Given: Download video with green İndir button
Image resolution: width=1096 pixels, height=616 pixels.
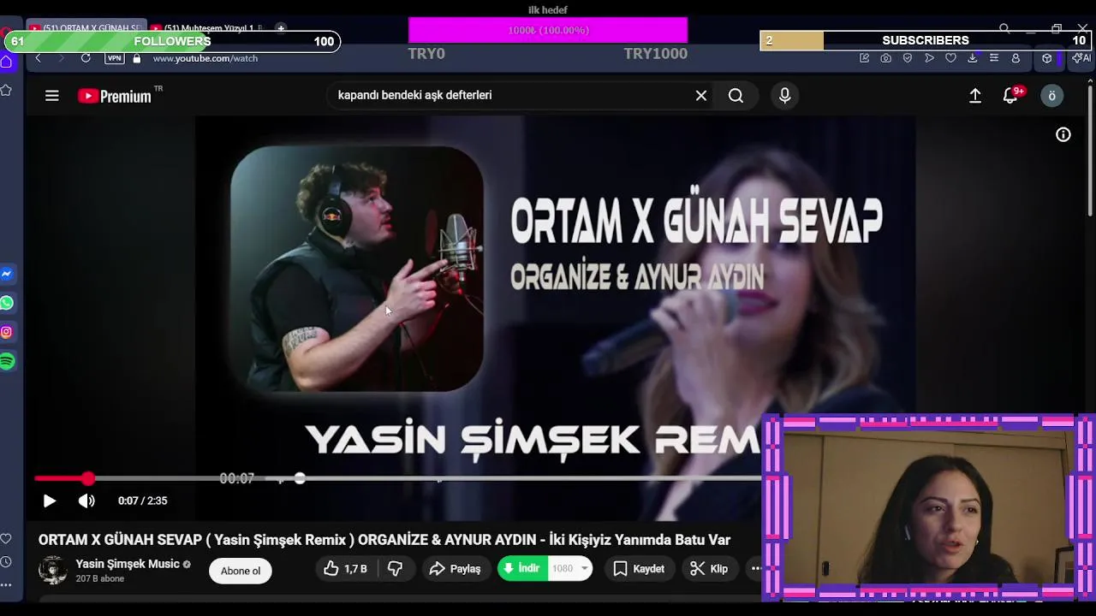Looking at the screenshot, I should pyautogui.click(x=522, y=569).
